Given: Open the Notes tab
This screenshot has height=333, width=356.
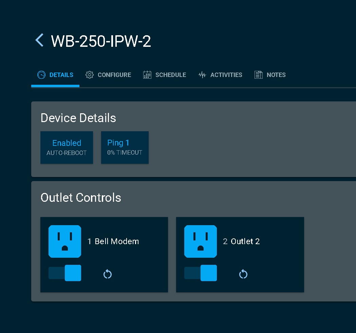Looking at the screenshot, I should click(270, 75).
